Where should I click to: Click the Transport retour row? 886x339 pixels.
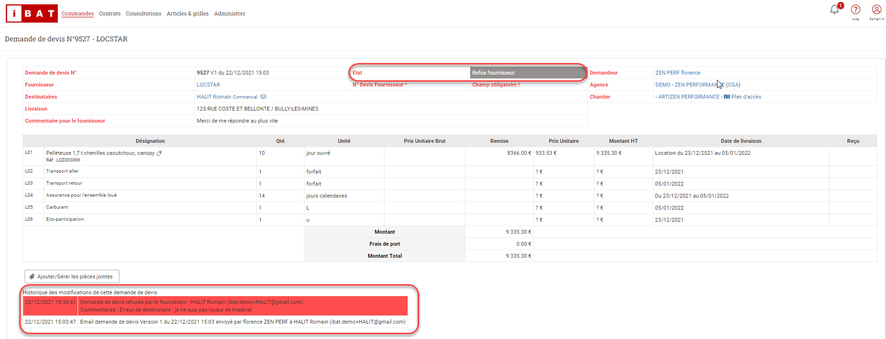[450, 184]
